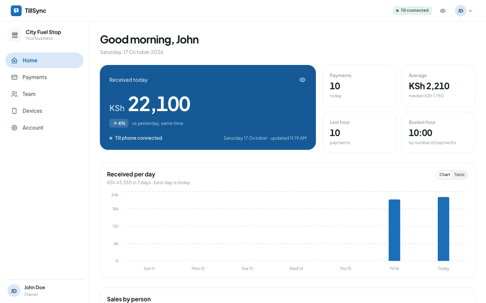The height and width of the screenshot is (303, 486).
Task: Click the Thu 15 axis label
Action: point(345,269)
